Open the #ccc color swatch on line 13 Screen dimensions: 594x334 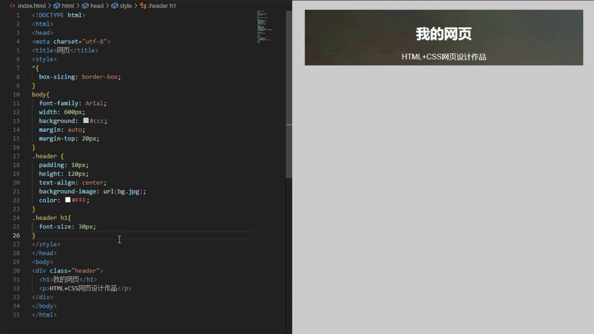pyautogui.click(x=86, y=121)
